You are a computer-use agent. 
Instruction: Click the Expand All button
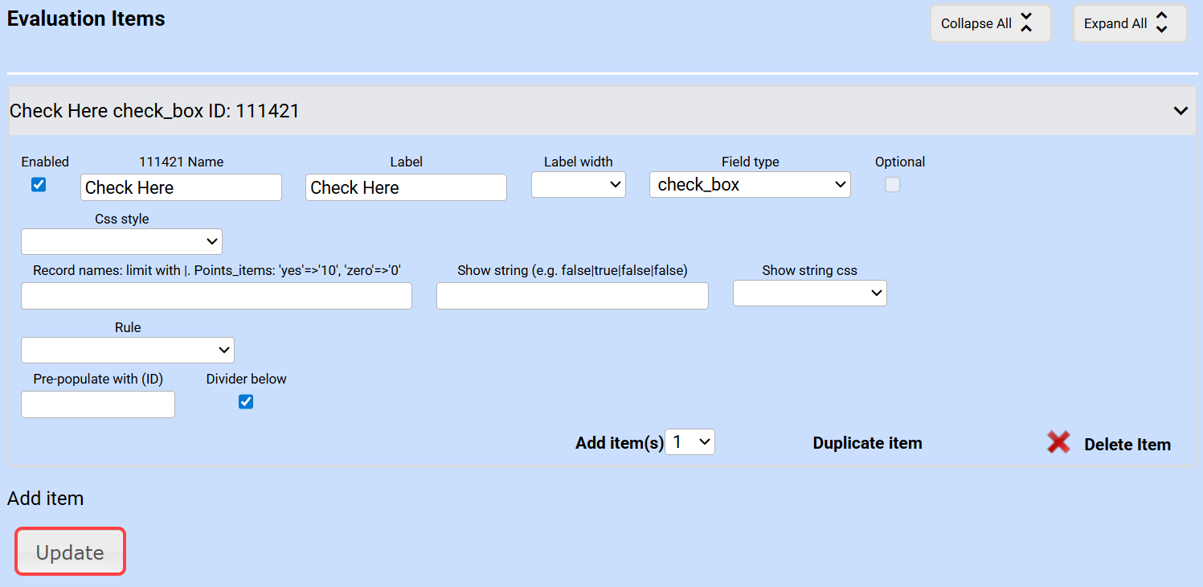(1128, 23)
